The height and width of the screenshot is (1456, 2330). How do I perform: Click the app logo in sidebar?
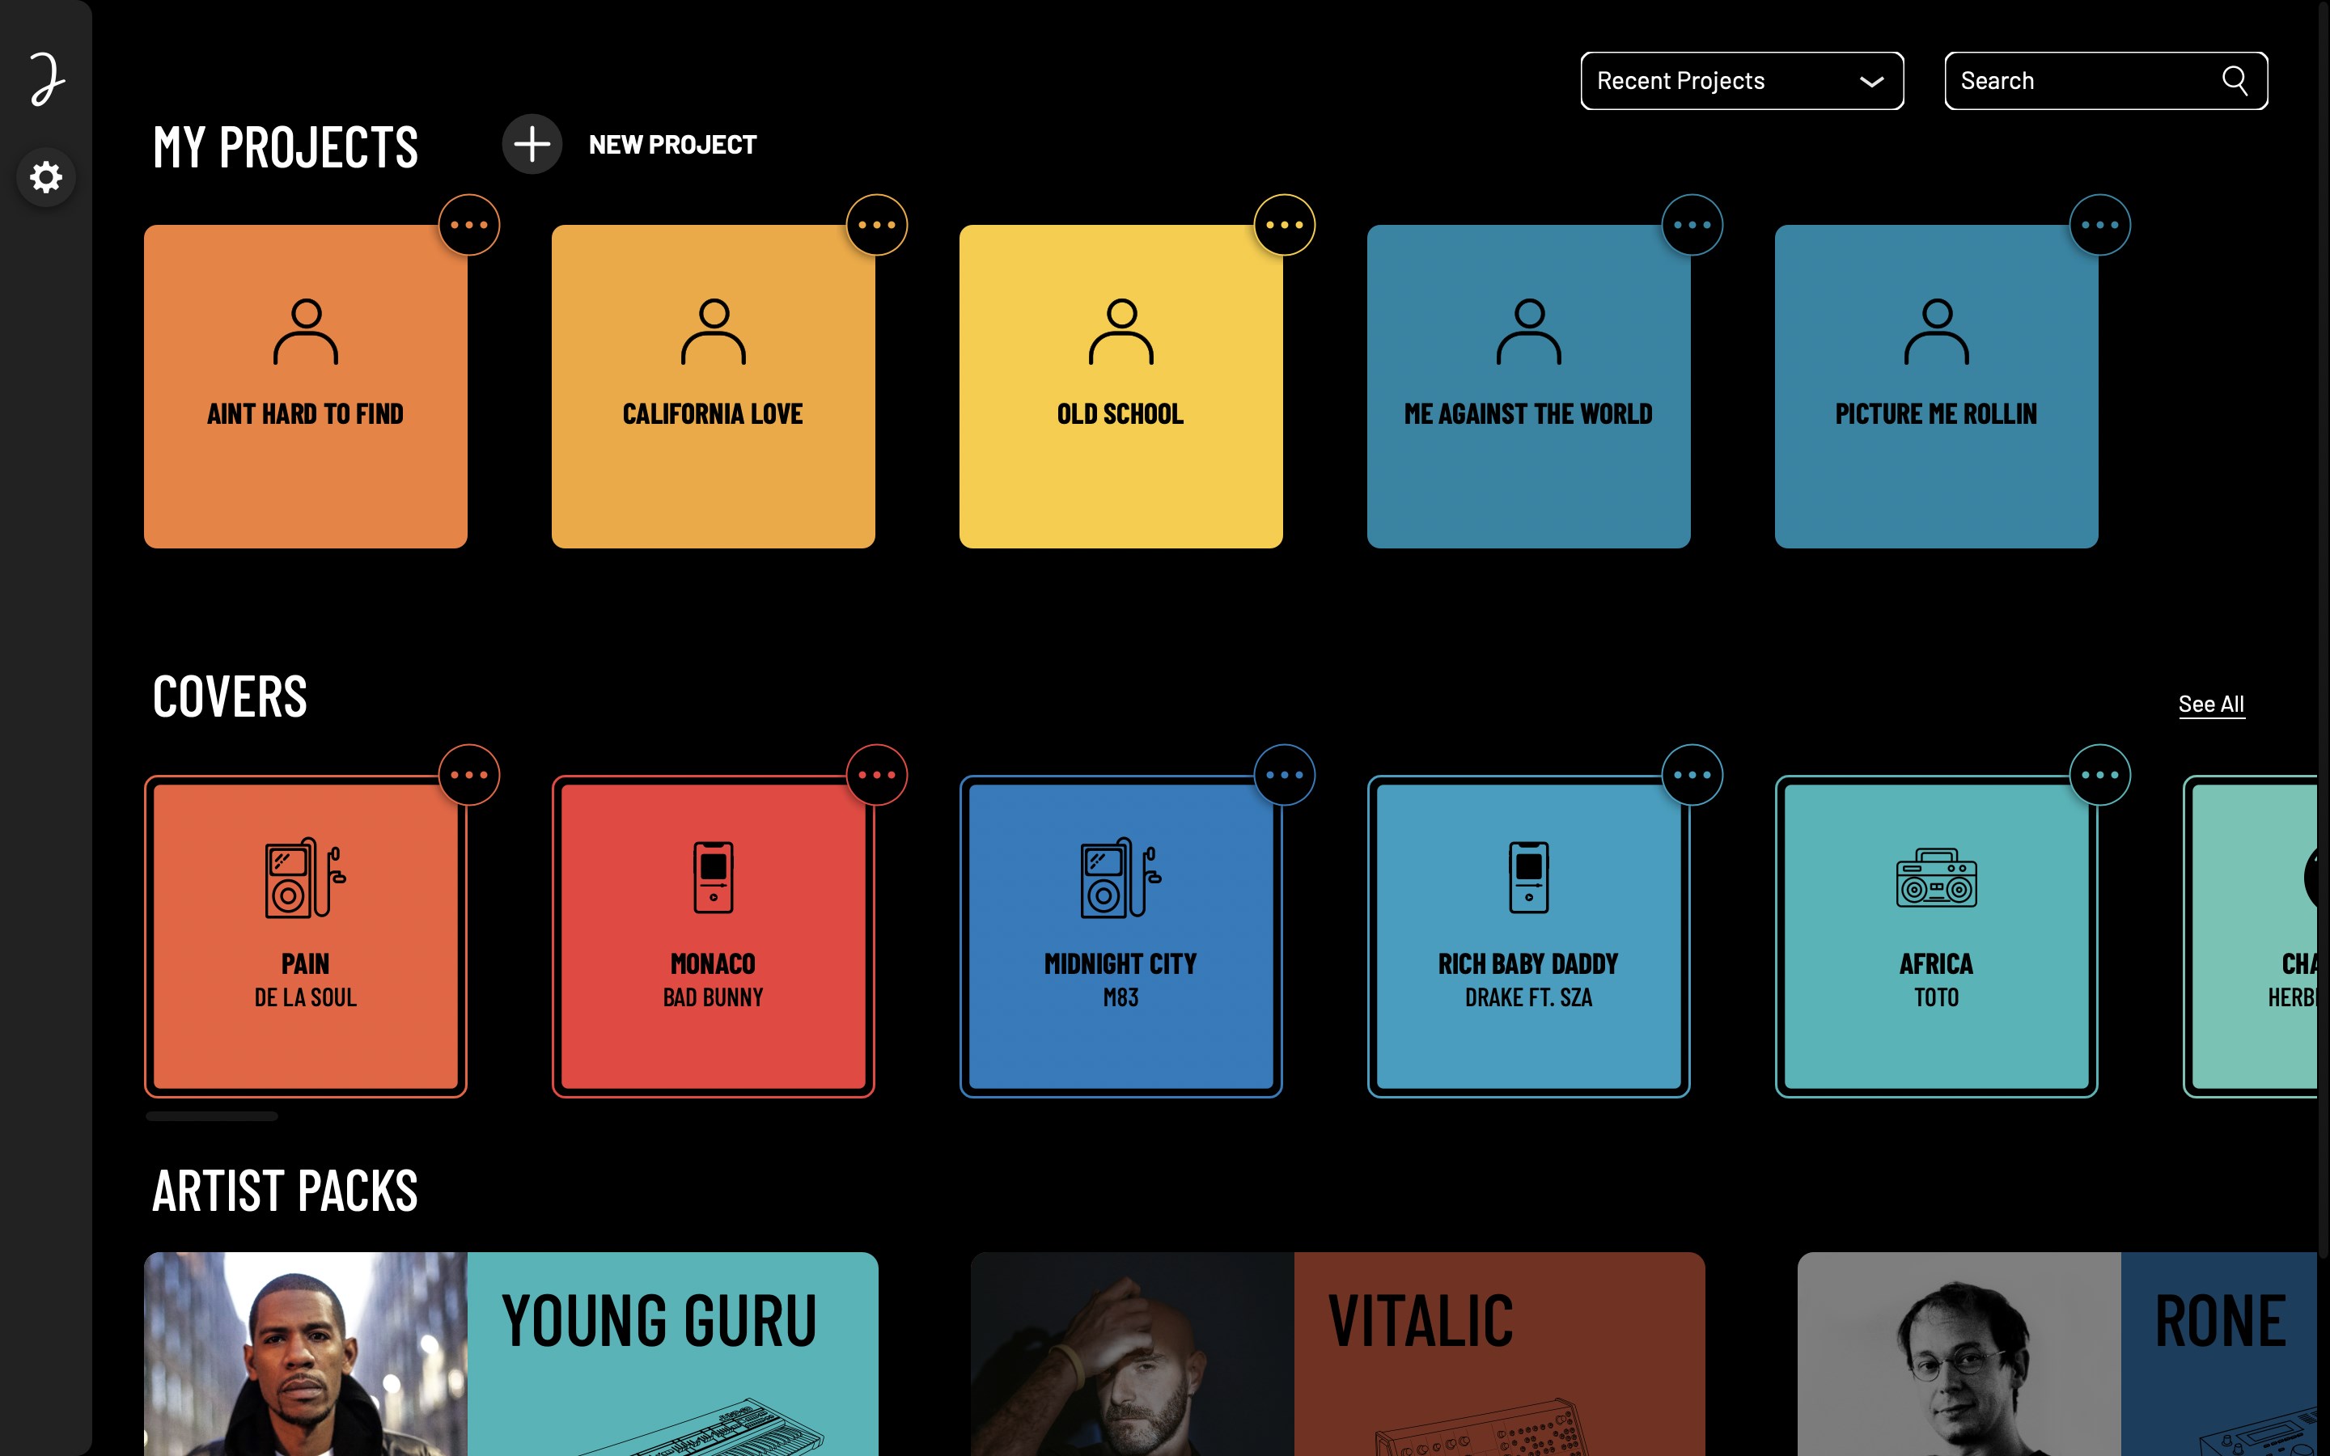point(45,79)
